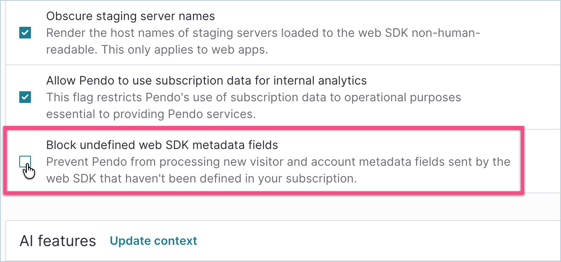The height and width of the screenshot is (262, 561).
Task: Click the AI features section panel
Action: pos(280,241)
